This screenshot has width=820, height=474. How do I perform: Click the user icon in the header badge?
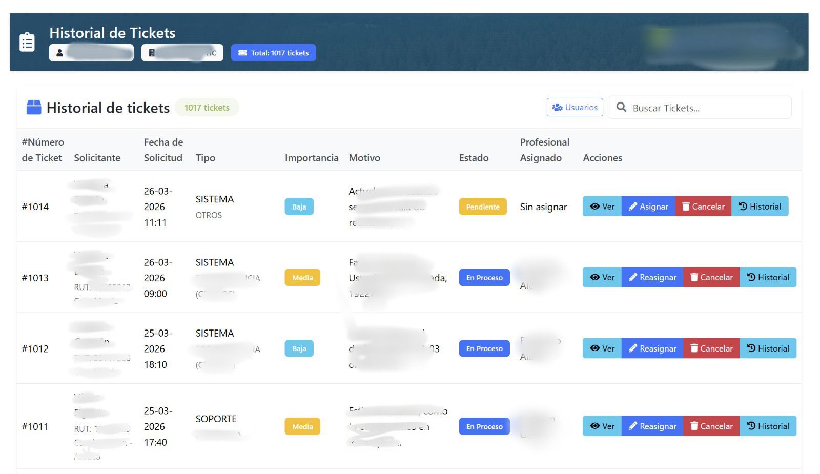pyautogui.click(x=59, y=53)
